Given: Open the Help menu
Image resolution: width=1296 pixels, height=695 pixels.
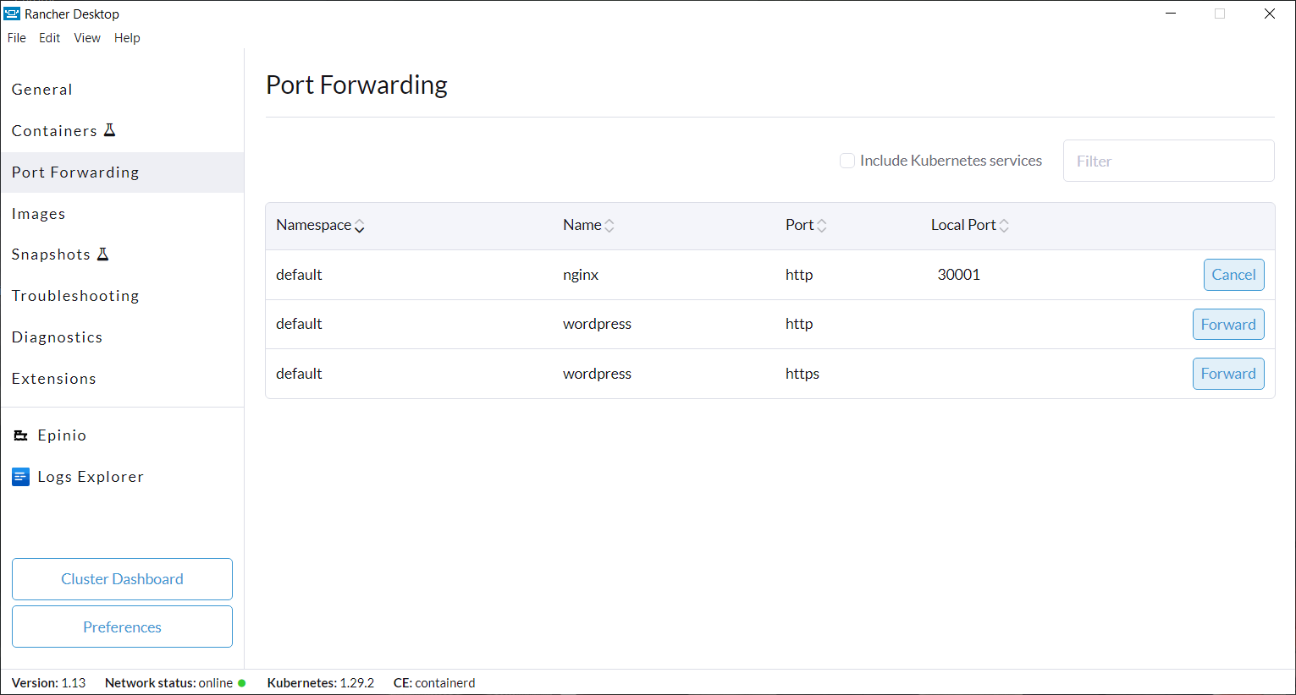Looking at the screenshot, I should [x=127, y=38].
